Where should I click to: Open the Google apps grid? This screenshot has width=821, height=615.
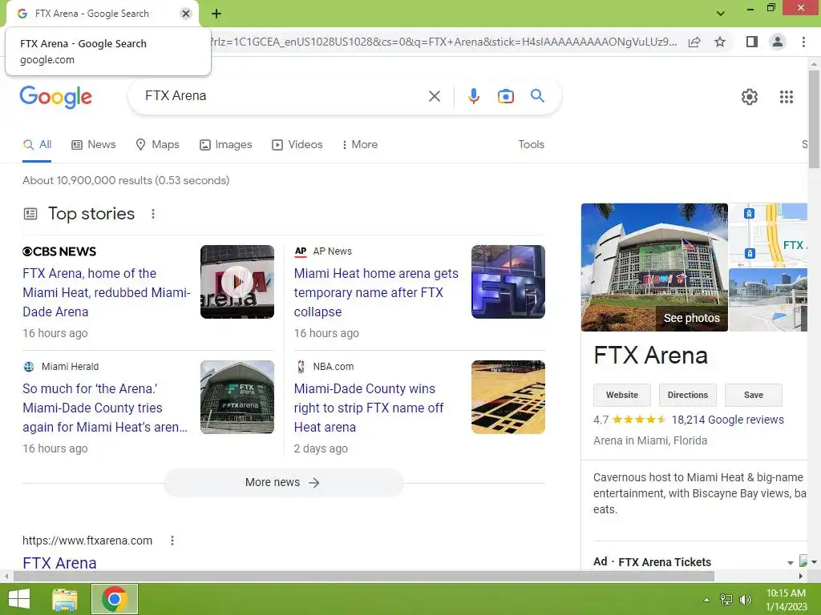coord(786,97)
